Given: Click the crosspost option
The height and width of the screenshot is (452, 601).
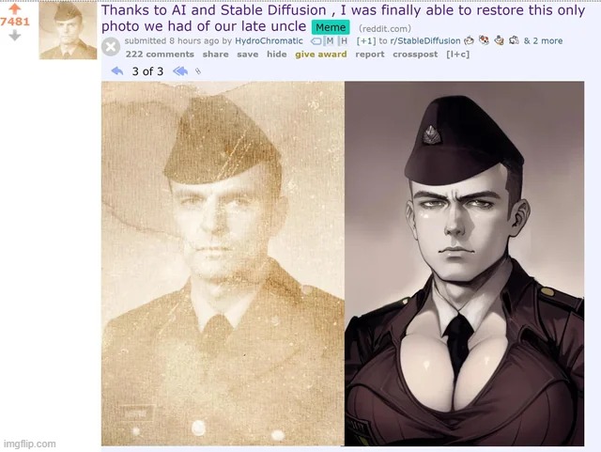Looking at the screenshot, I should [415, 55].
